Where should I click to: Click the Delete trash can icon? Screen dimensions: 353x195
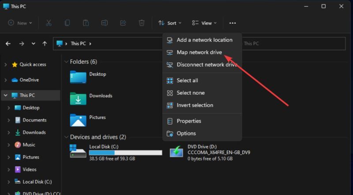coord(142,23)
